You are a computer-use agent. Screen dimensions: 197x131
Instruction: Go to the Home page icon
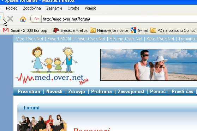click(x=23, y=19)
